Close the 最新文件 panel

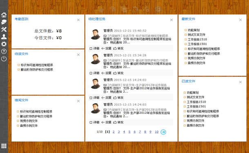point(240,20)
